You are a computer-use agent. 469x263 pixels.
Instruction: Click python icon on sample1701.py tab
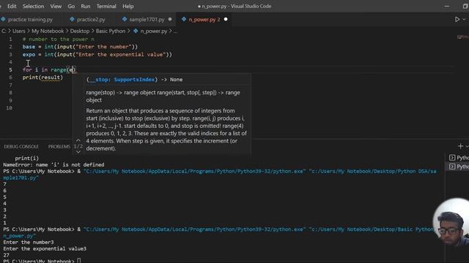point(125,20)
